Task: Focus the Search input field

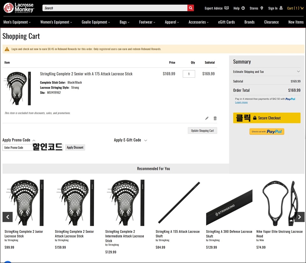Action: coord(115,8)
